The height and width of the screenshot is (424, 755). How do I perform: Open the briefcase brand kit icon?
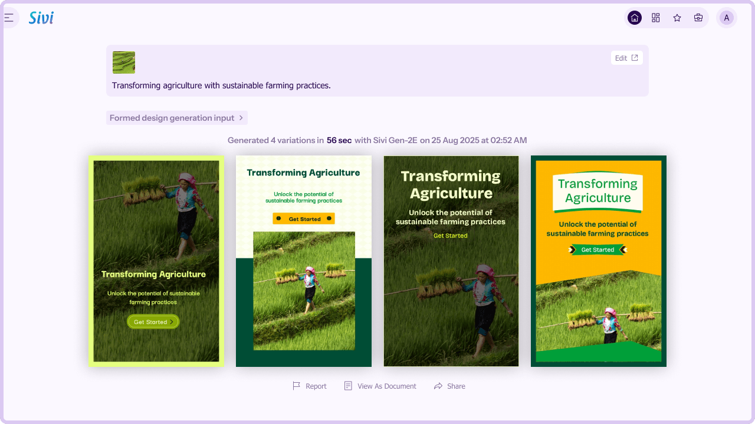click(698, 18)
